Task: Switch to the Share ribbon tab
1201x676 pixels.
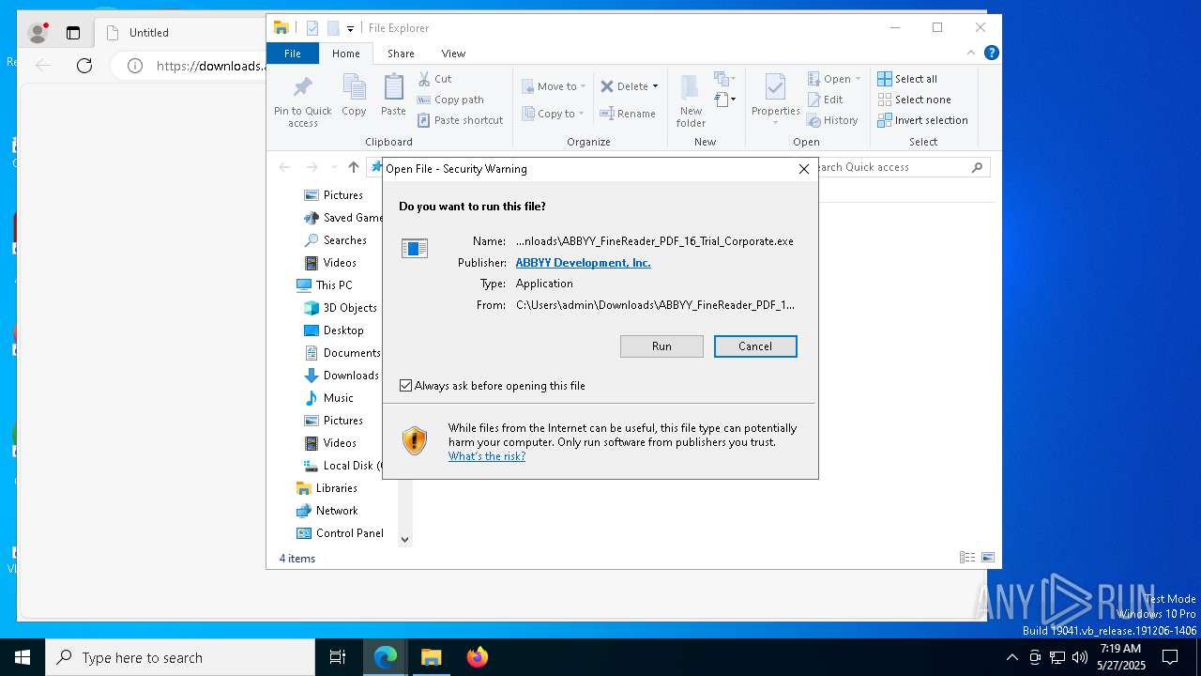Action: pyautogui.click(x=401, y=54)
